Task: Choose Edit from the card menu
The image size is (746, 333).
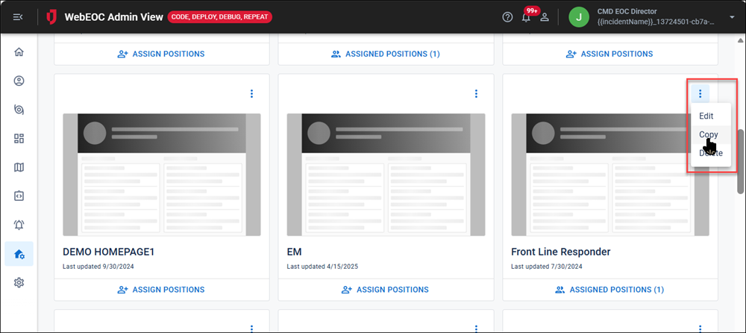Action: (x=711, y=116)
